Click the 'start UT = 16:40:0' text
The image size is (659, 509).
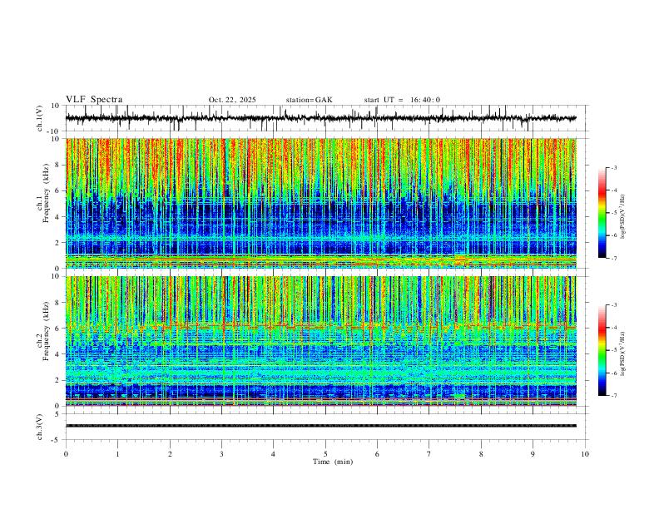click(402, 100)
